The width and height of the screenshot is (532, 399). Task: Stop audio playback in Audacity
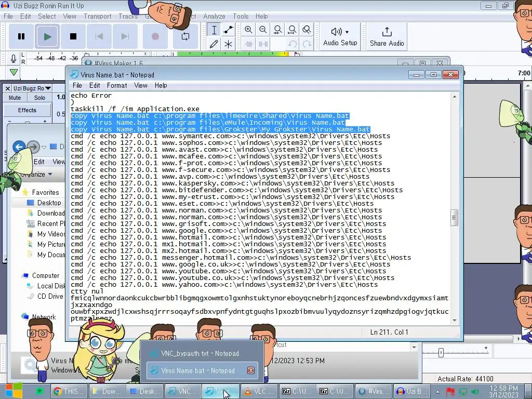tap(73, 36)
